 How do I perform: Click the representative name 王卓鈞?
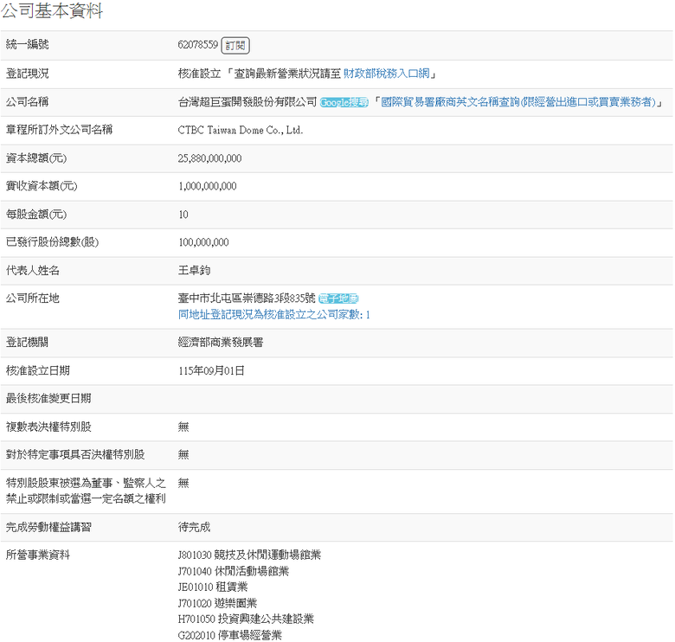[x=194, y=270]
